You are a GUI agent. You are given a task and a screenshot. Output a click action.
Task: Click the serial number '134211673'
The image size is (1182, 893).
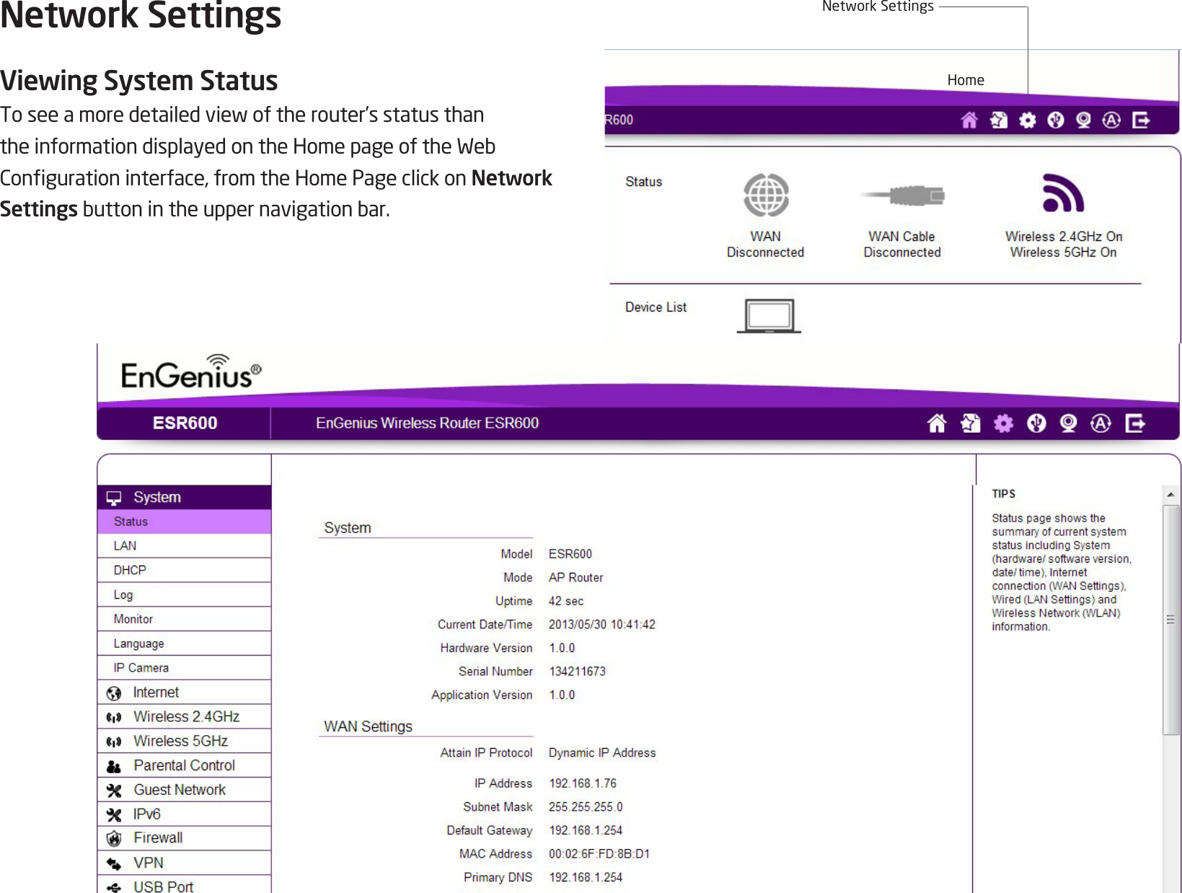coord(577,672)
